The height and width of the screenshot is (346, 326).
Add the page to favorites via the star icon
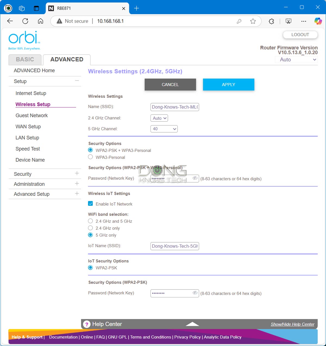253,21
